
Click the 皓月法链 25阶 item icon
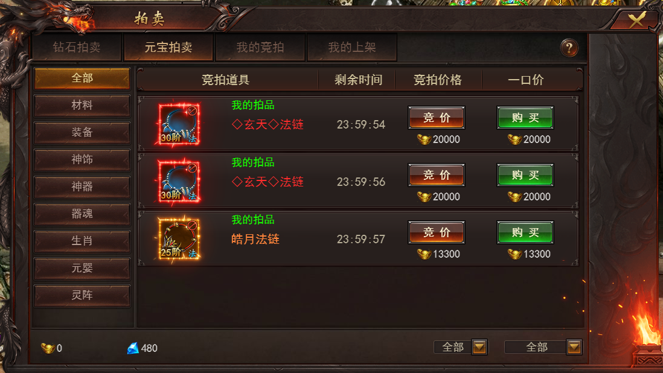(179, 239)
